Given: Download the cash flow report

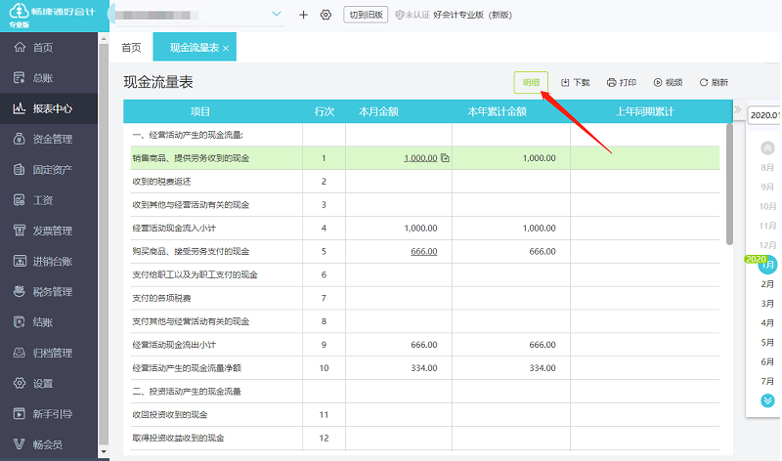Looking at the screenshot, I should point(576,83).
